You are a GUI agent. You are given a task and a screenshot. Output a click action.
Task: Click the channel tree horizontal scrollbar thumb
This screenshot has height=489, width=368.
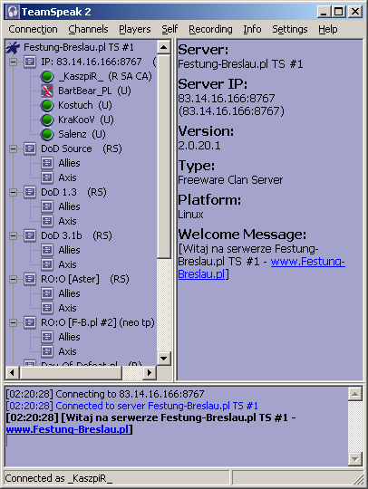point(71,372)
